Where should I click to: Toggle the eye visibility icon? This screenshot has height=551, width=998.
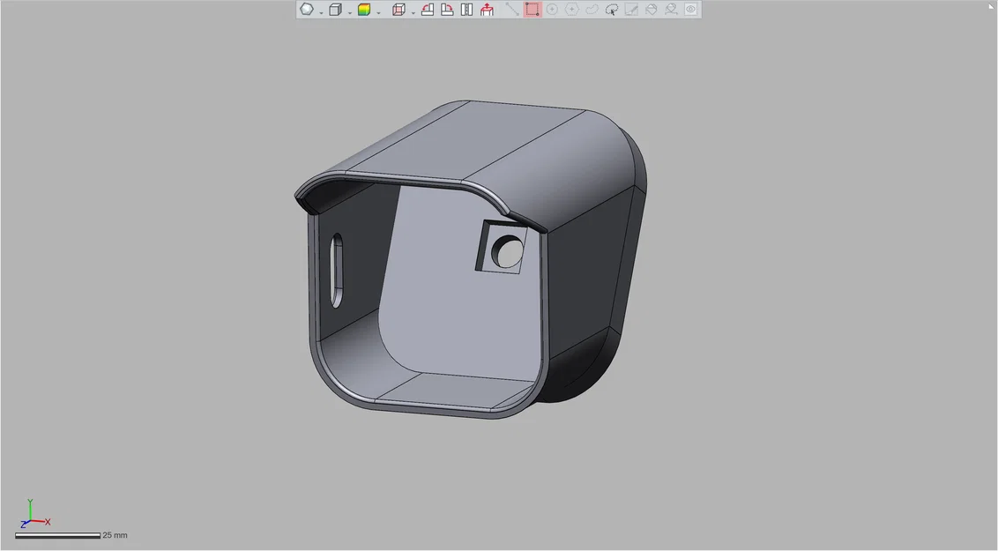[690, 10]
